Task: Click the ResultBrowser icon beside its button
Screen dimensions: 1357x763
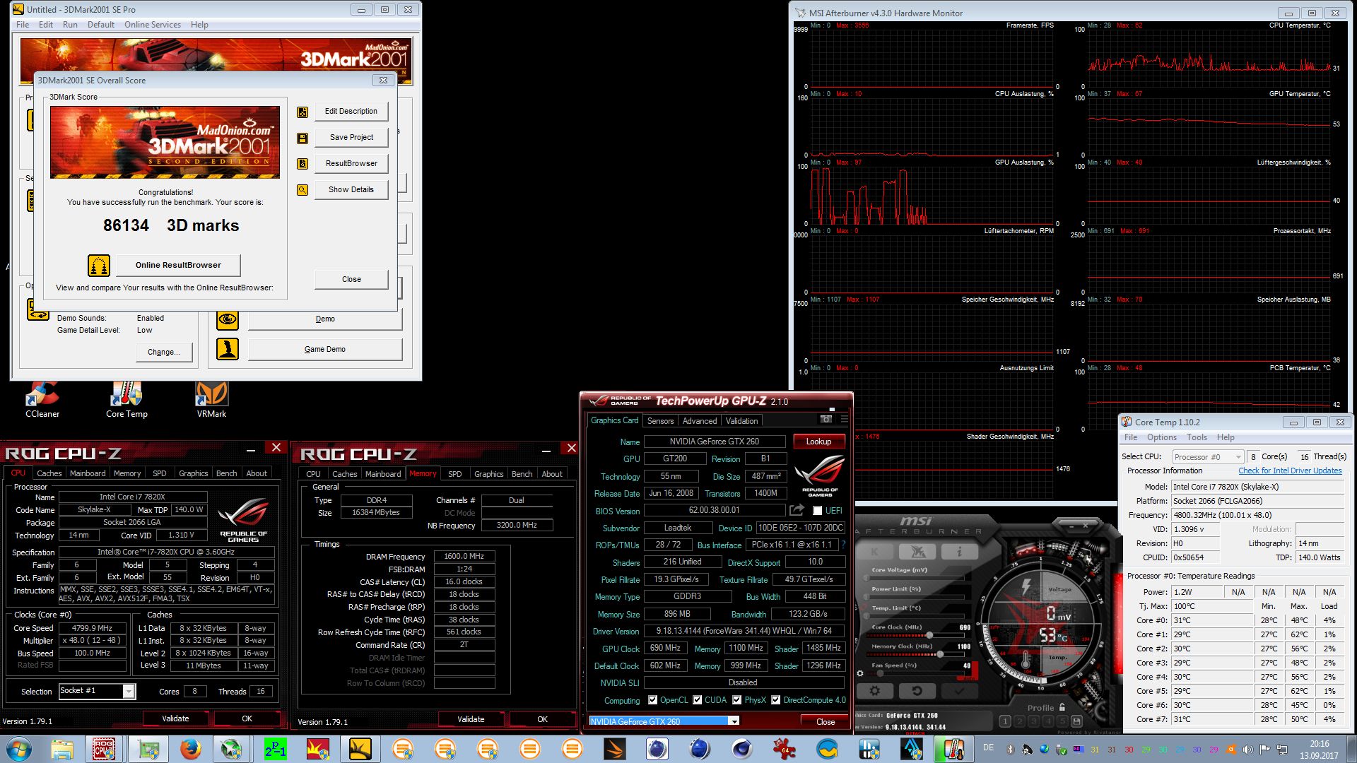Action: [302, 164]
